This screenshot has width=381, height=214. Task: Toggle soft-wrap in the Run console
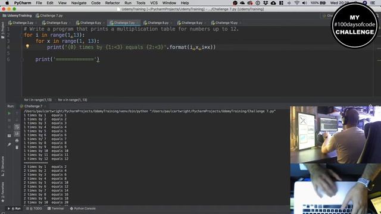pyautogui.click(x=17, y=127)
